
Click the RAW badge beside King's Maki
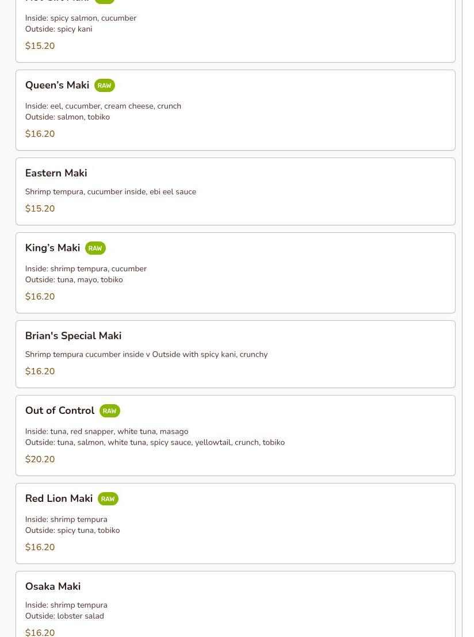[95, 248]
